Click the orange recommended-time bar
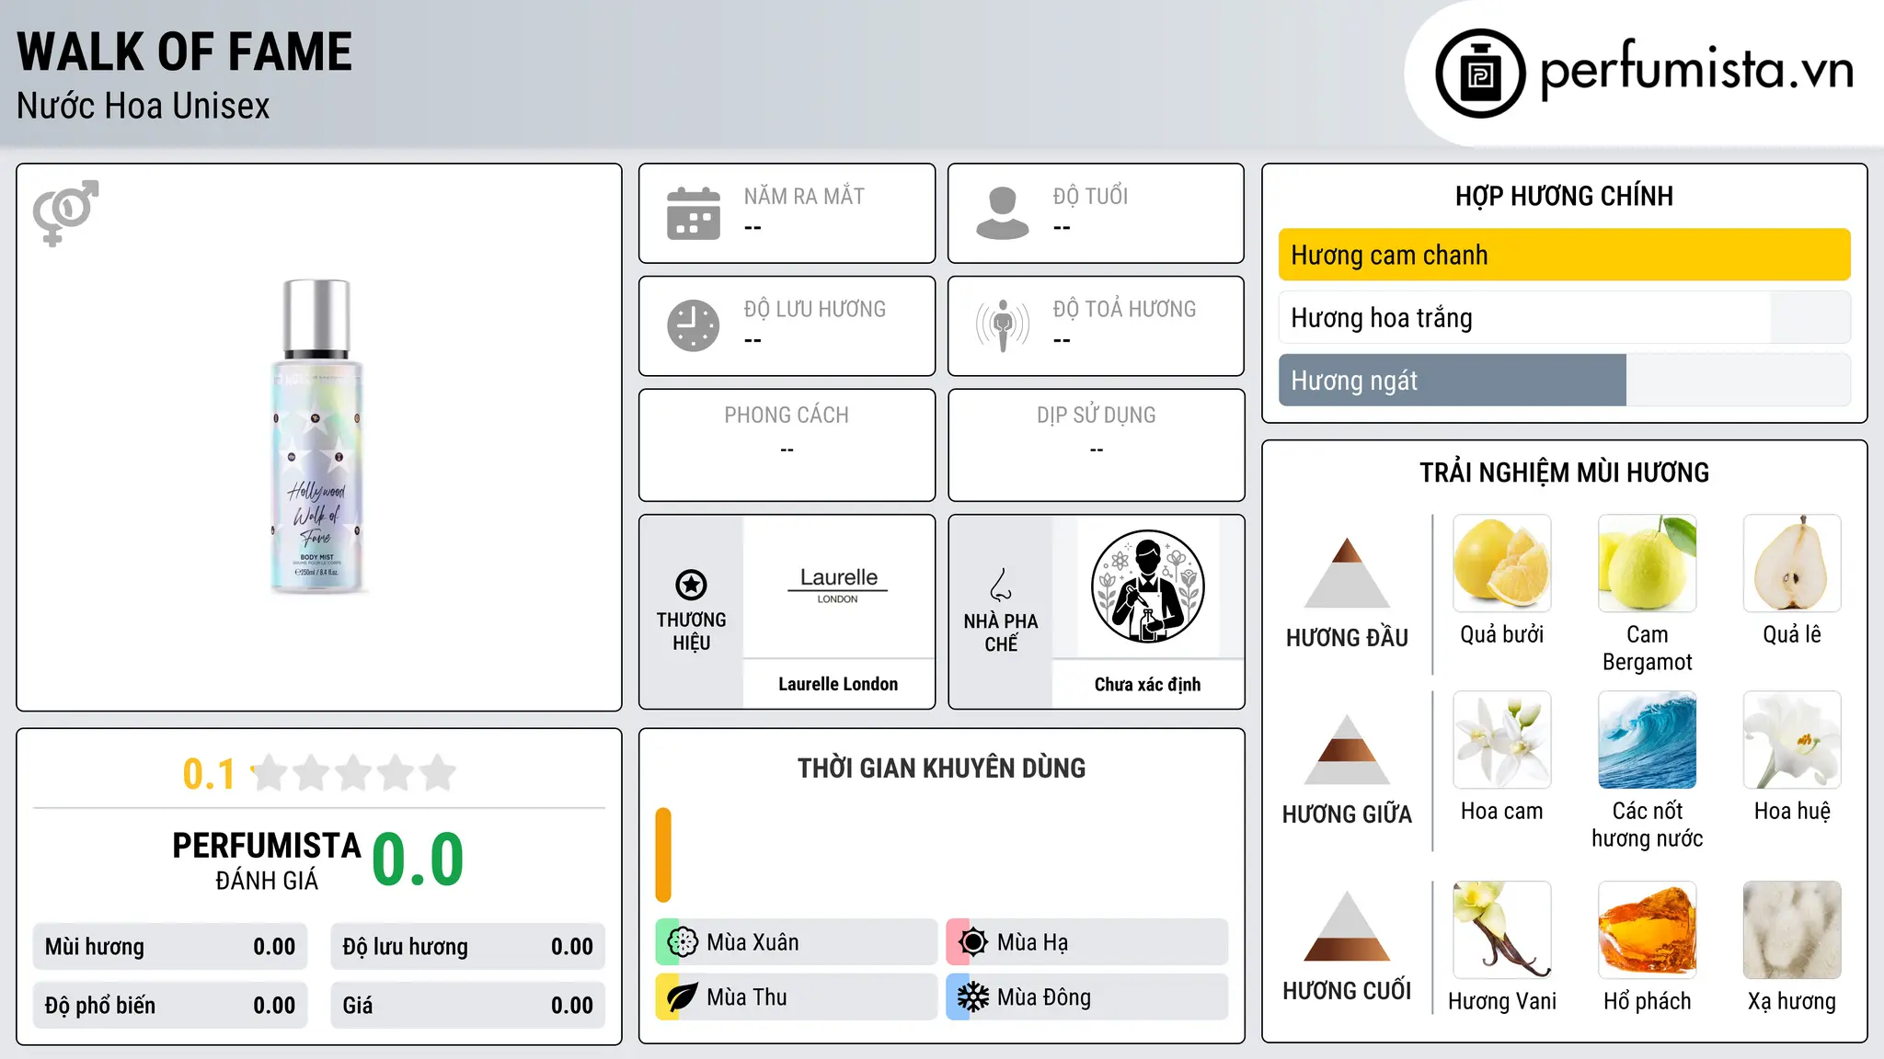 663,855
